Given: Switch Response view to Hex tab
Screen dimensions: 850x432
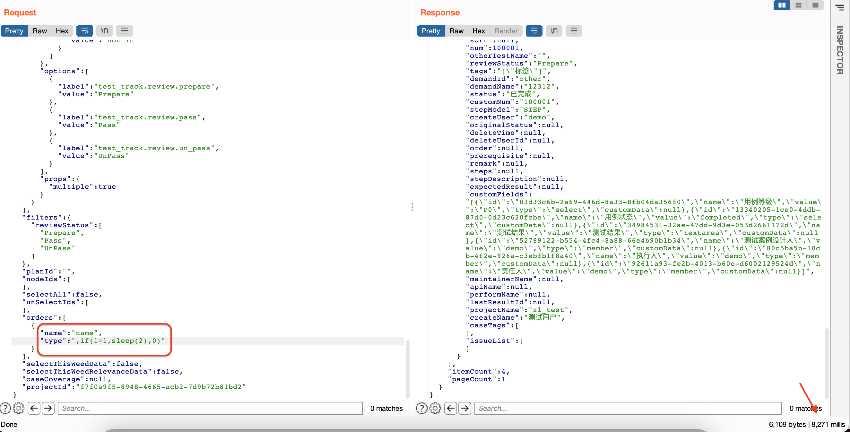Looking at the screenshot, I should point(479,31).
